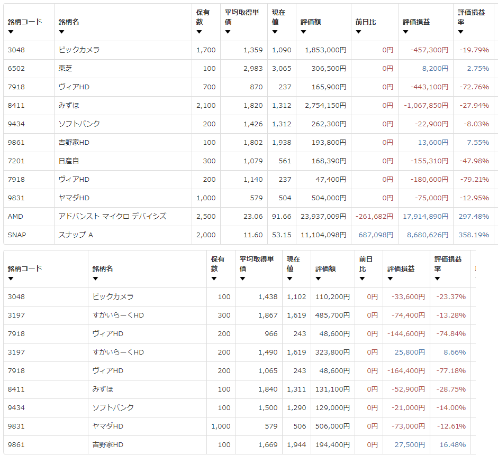Image resolution: width=498 pixels, height=455 pixels.
Task: Click 前日比 arrow icon in upper table
Action: tap(358, 32)
